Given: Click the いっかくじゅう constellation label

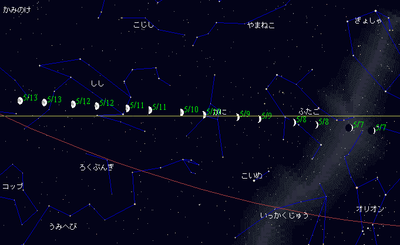Looking at the screenshot, I should tap(284, 216).
